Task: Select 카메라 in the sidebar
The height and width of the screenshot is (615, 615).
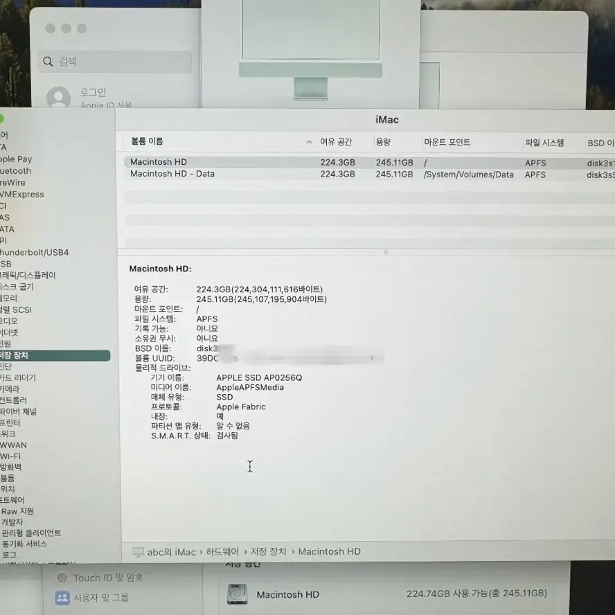Action: [10, 389]
